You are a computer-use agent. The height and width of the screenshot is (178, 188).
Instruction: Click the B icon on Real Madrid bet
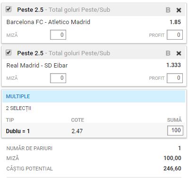168,53
